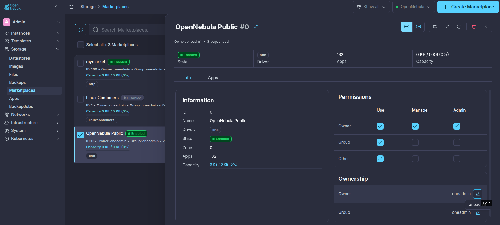Open the labels tag icon
Viewport: 500px width, 225px height.
(x=435, y=27)
